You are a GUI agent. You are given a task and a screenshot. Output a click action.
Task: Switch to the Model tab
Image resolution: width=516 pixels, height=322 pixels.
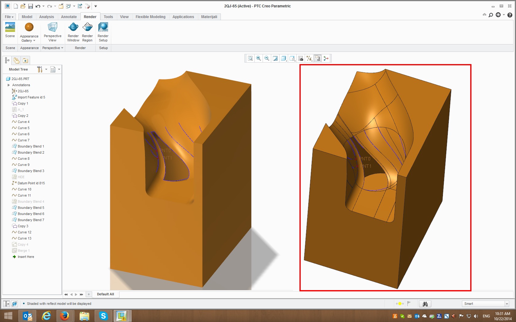(x=27, y=17)
